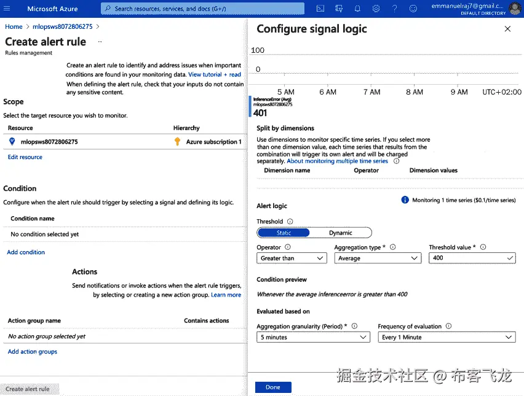Screen dimensions: 524x396
Task: Open the Directory and subscription filter icon
Action: pyautogui.click(x=339, y=9)
